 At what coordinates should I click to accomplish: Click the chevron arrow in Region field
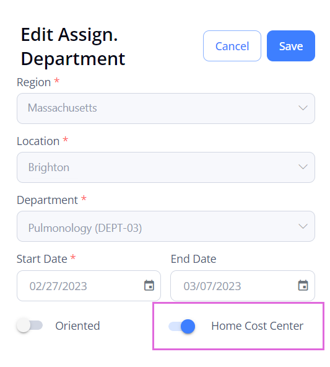click(x=303, y=108)
